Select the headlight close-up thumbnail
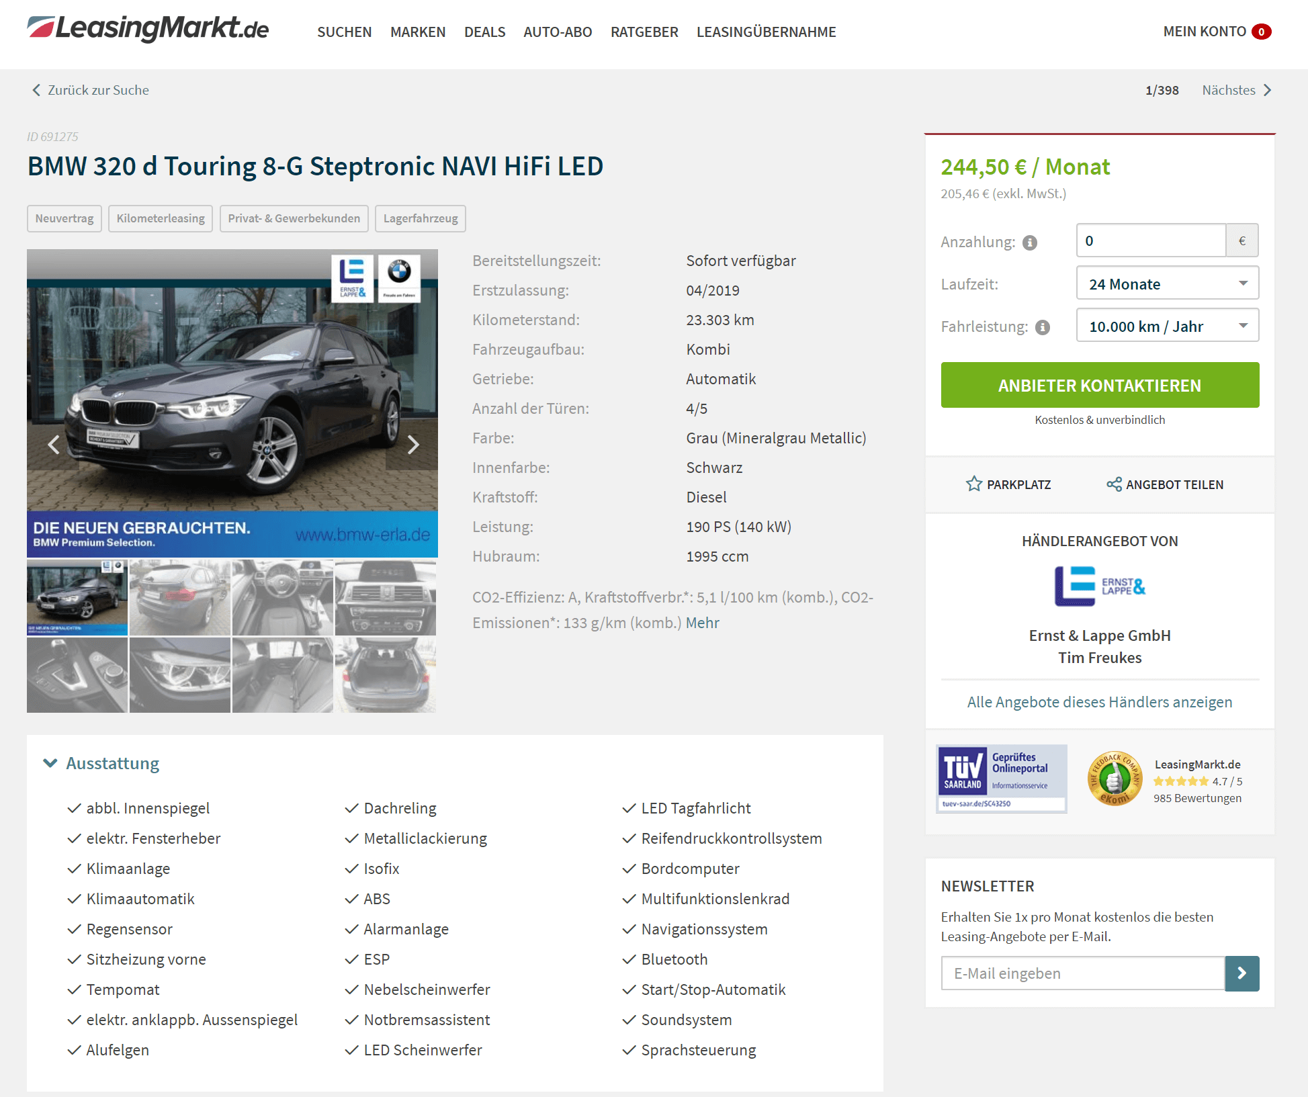Screen dimensions: 1308x1097 click(180, 675)
